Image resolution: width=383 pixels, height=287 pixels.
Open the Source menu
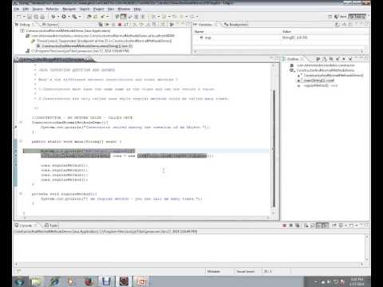pyautogui.click(x=38, y=9)
